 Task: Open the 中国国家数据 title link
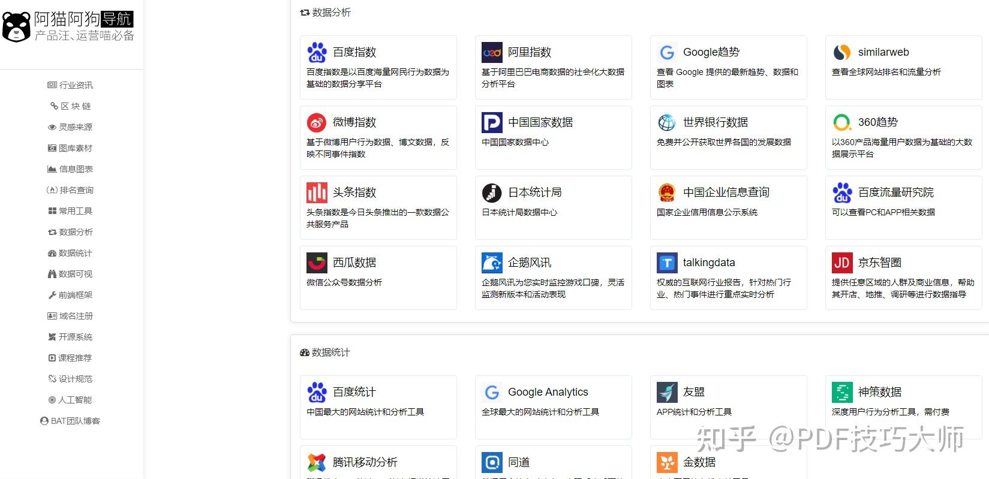[540, 122]
